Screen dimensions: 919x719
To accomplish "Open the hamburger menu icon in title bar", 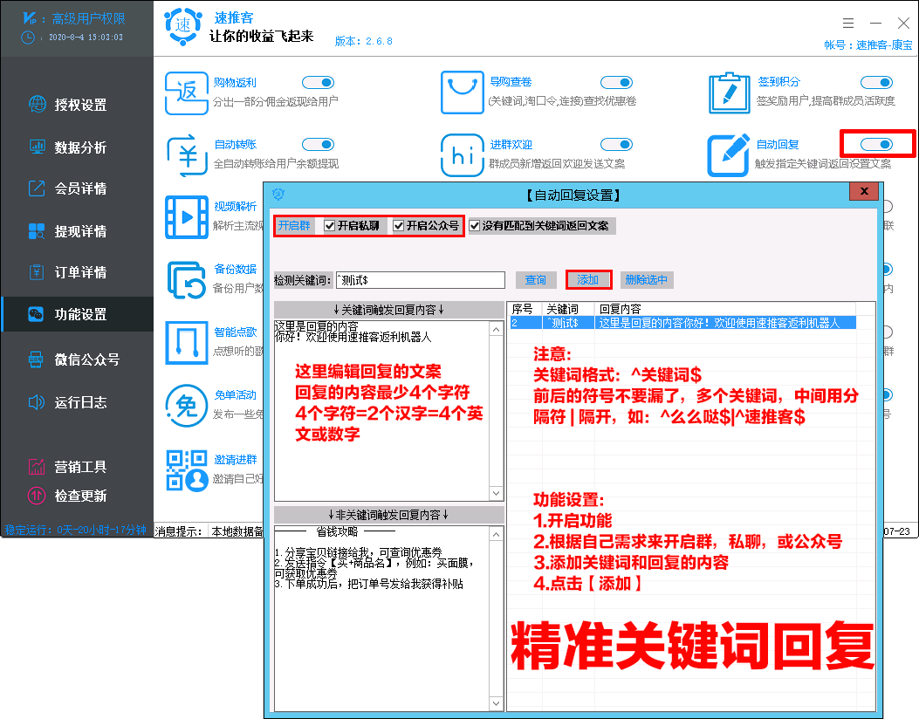I will click(x=848, y=23).
